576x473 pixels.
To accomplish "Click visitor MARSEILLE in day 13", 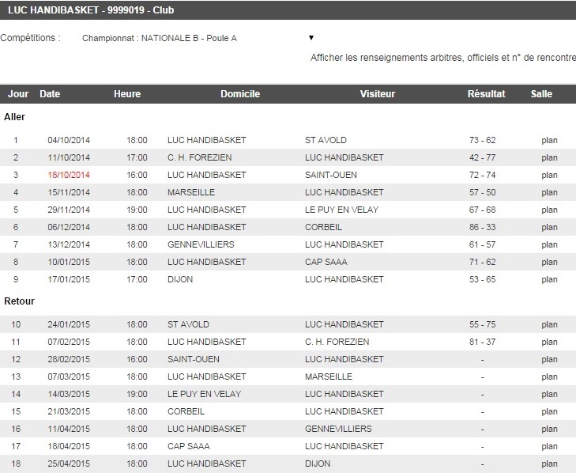I will [x=329, y=377].
